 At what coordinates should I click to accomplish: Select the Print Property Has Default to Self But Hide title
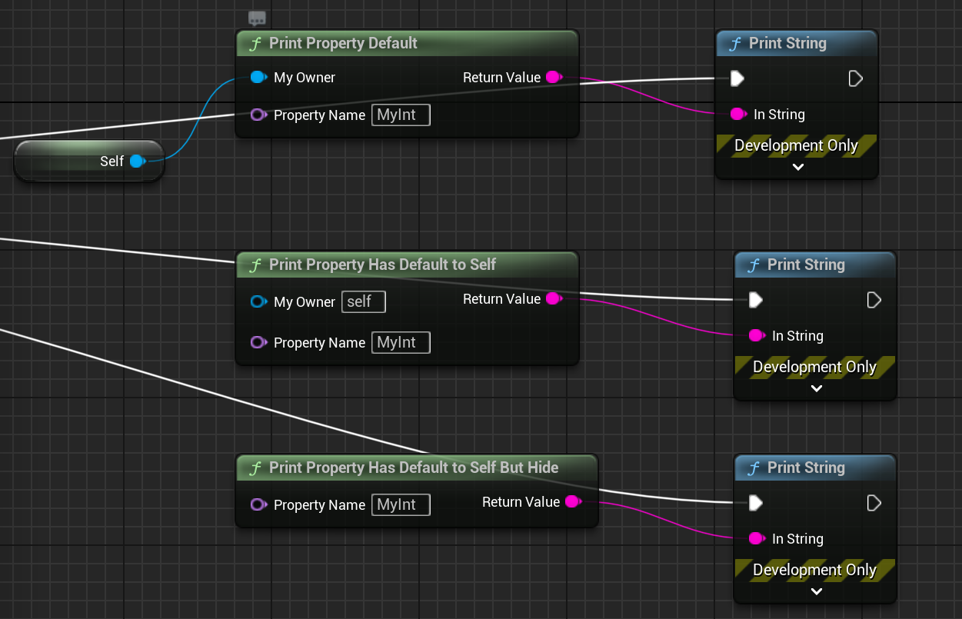(x=414, y=468)
